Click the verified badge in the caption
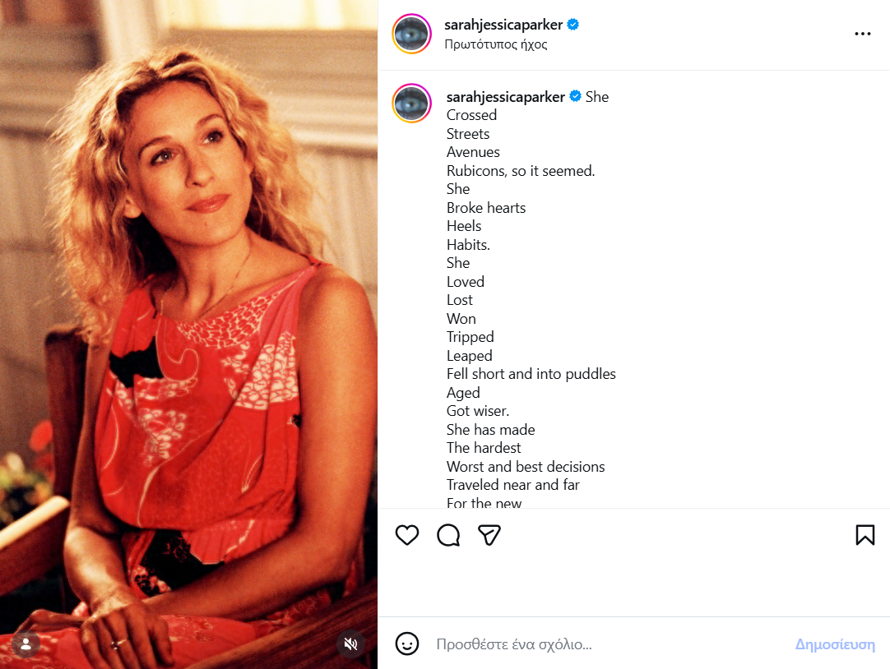Image resolution: width=890 pixels, height=669 pixels. 576,97
